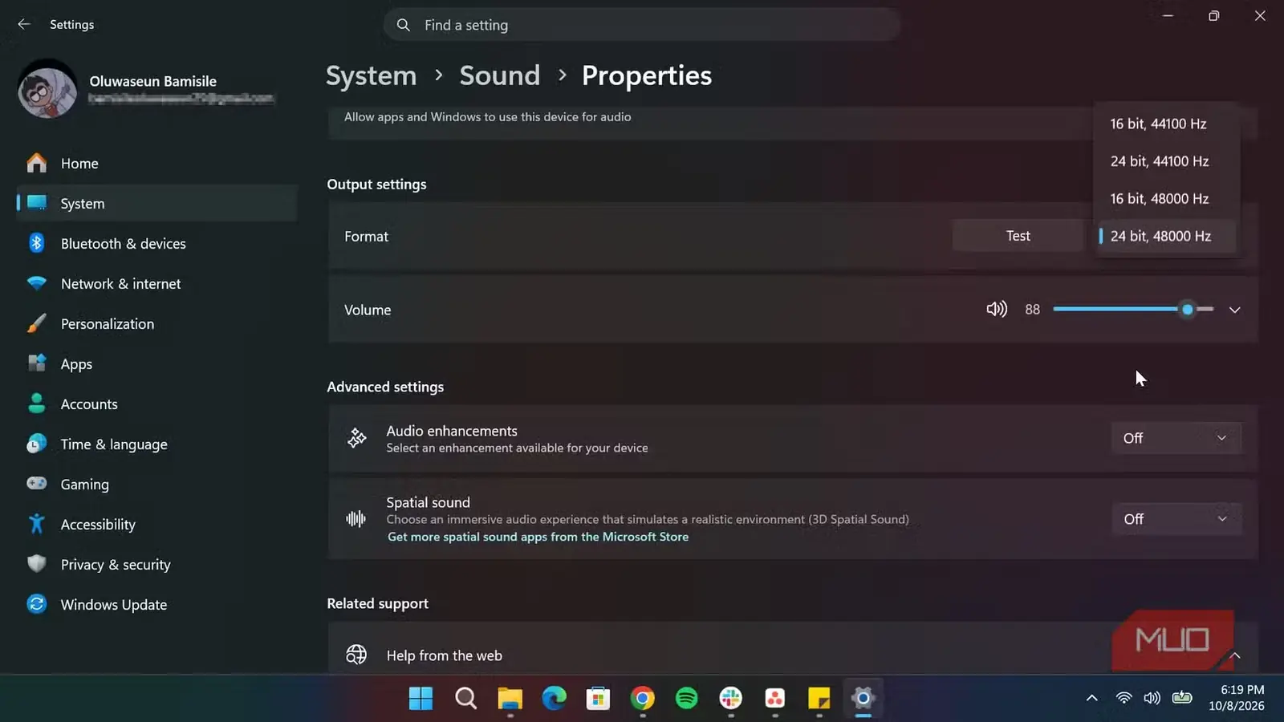The image size is (1284, 722).
Task: Go to Home in sidebar
Action: (x=157, y=164)
